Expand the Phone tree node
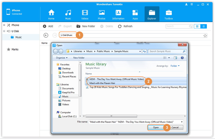Viewport: 215px width, 139px height. pos(4,25)
